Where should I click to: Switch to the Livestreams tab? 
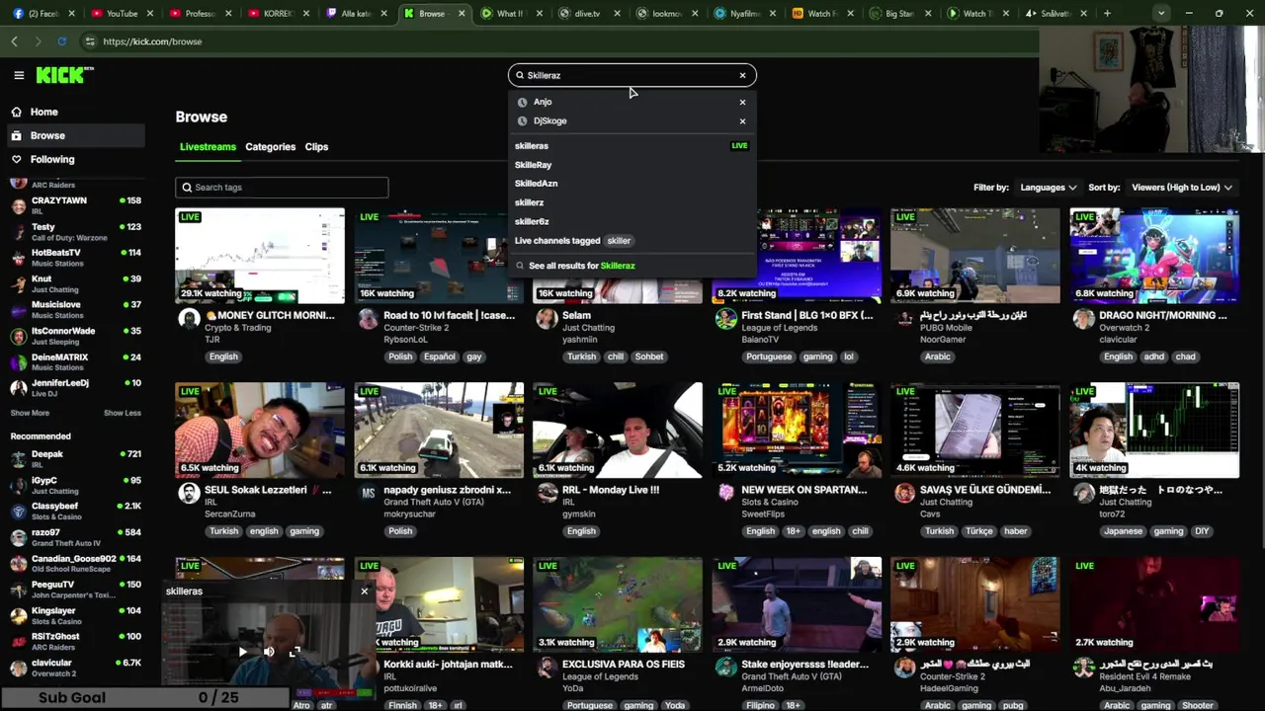pos(208,146)
